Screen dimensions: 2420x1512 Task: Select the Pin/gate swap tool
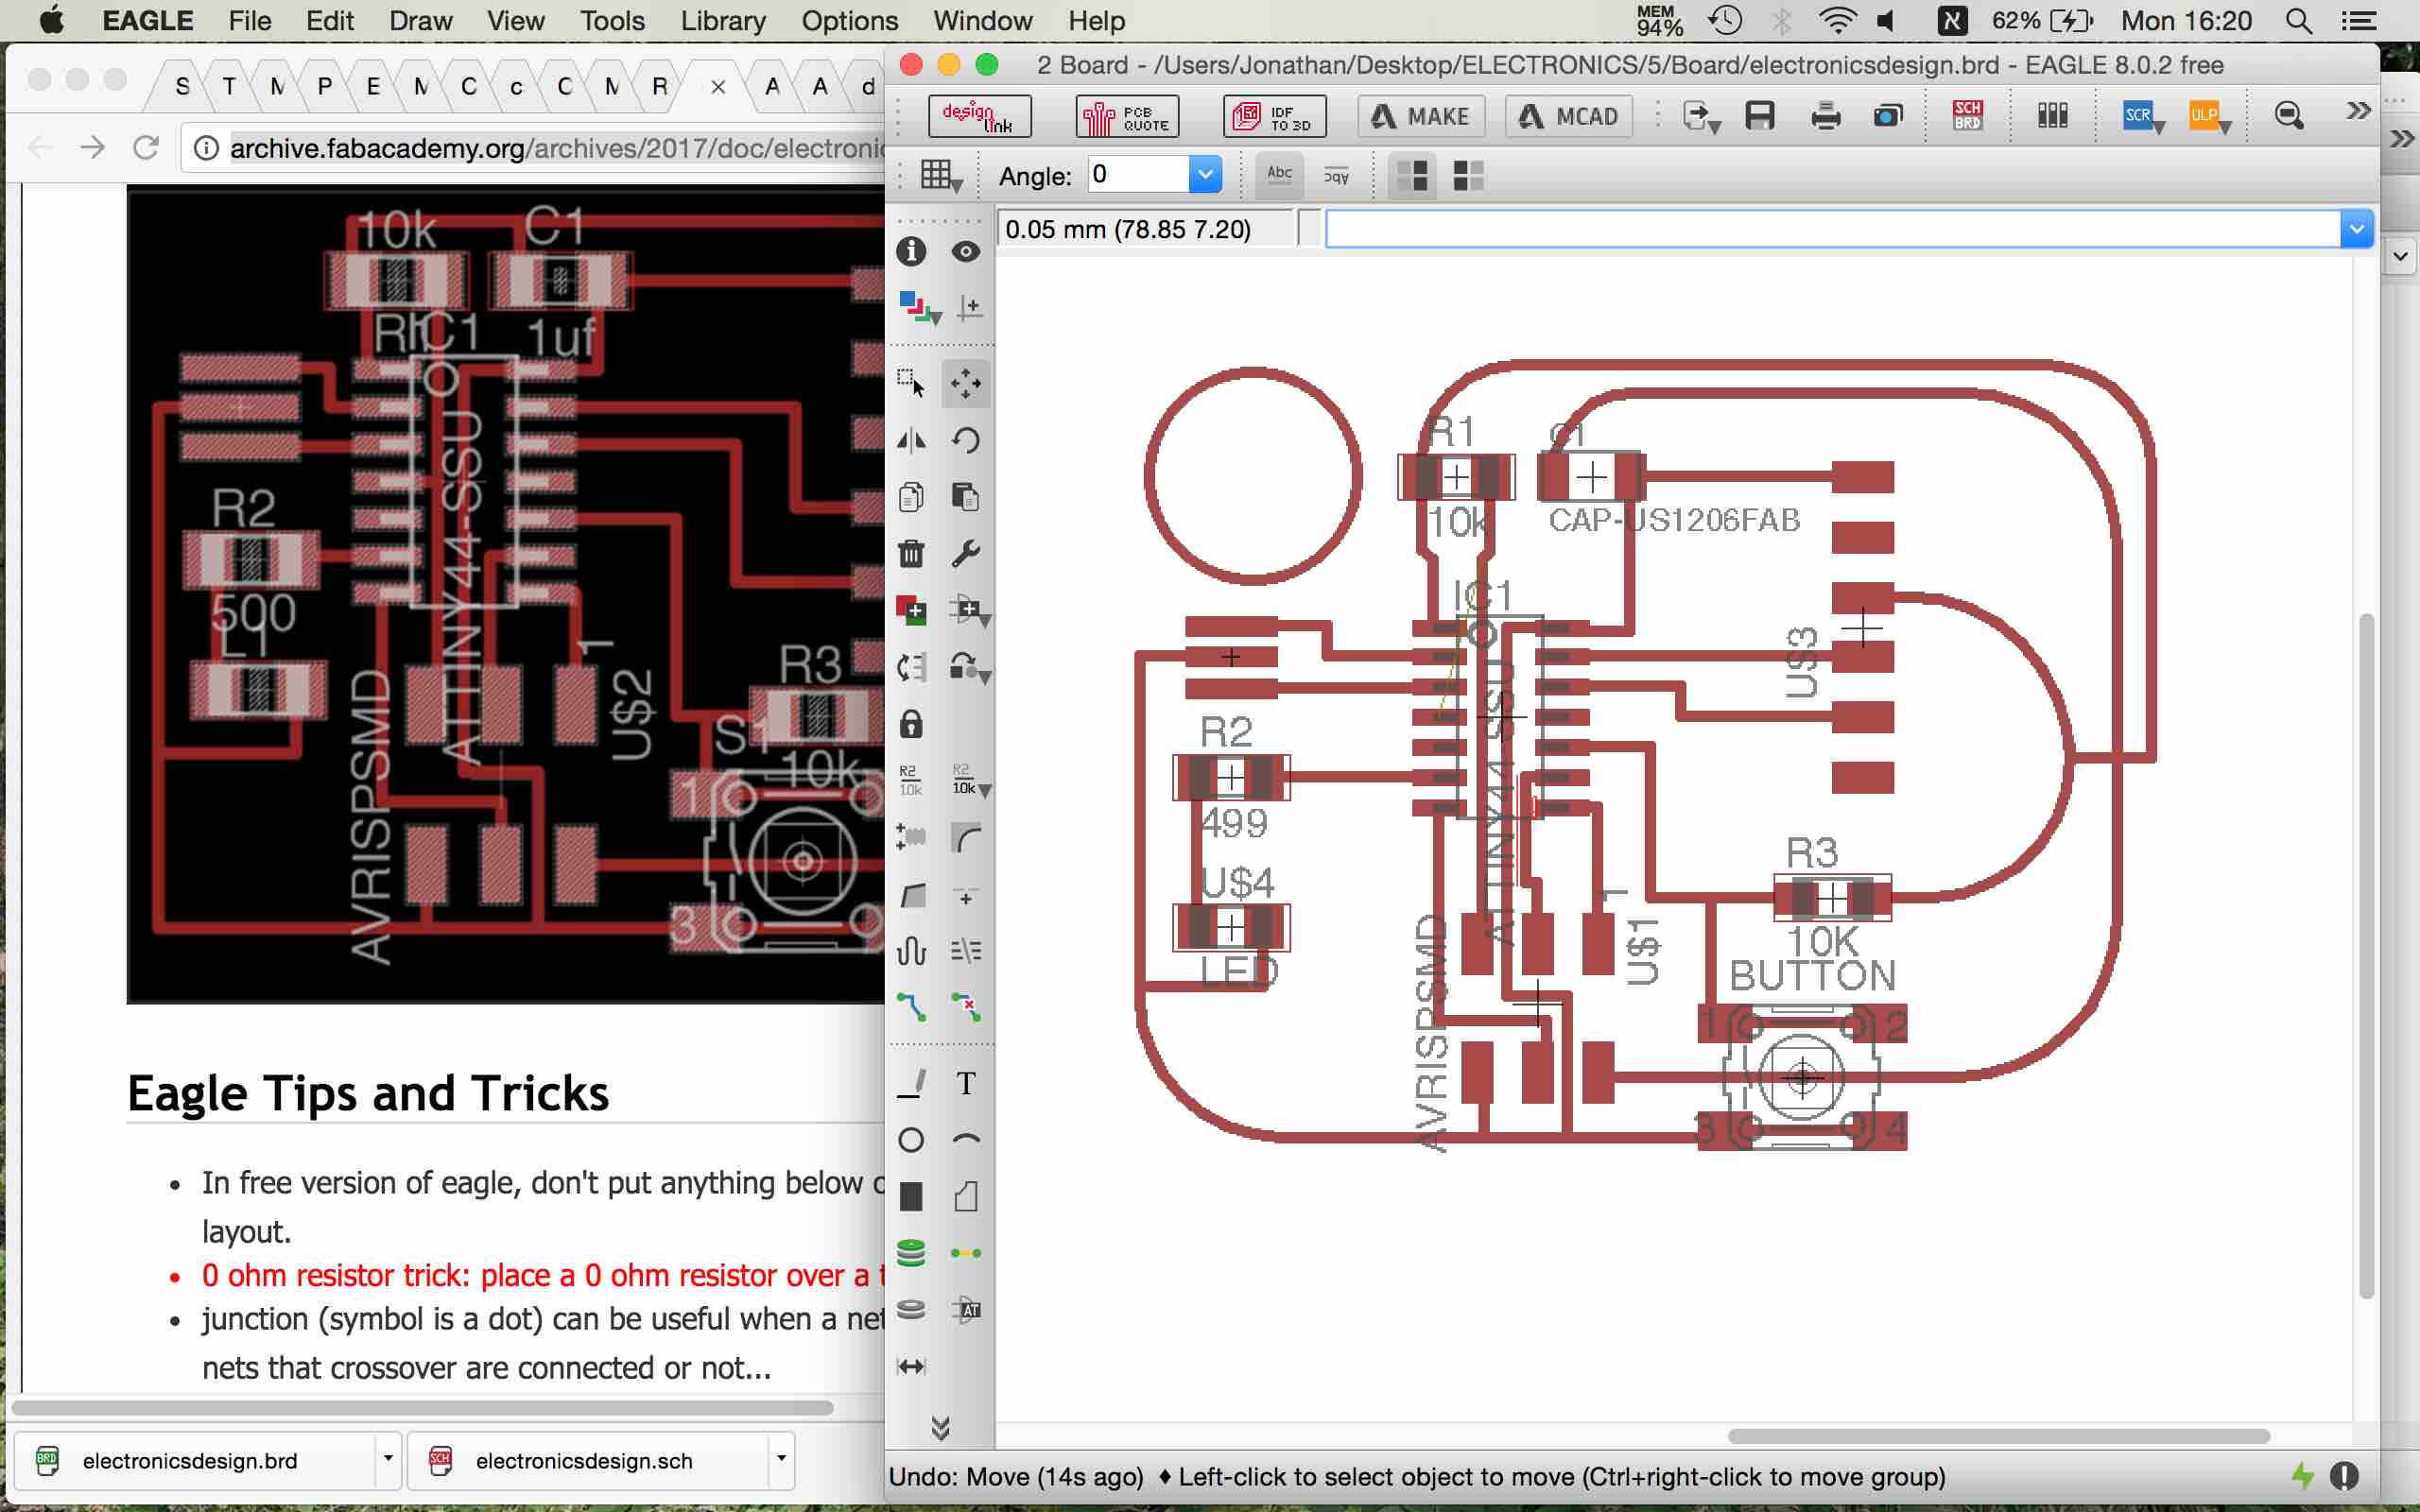click(911, 667)
